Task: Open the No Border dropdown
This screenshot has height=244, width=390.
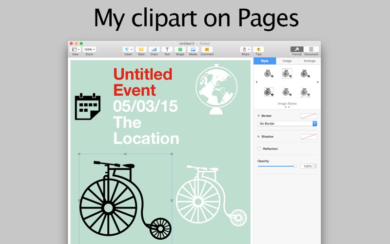Action: 287,123
